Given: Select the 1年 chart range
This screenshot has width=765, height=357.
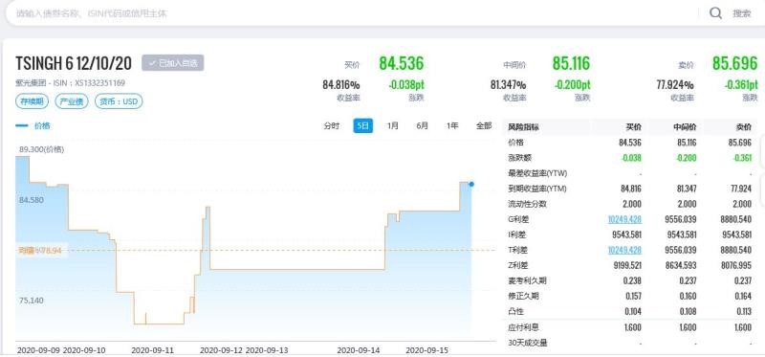Looking at the screenshot, I should click(452, 126).
